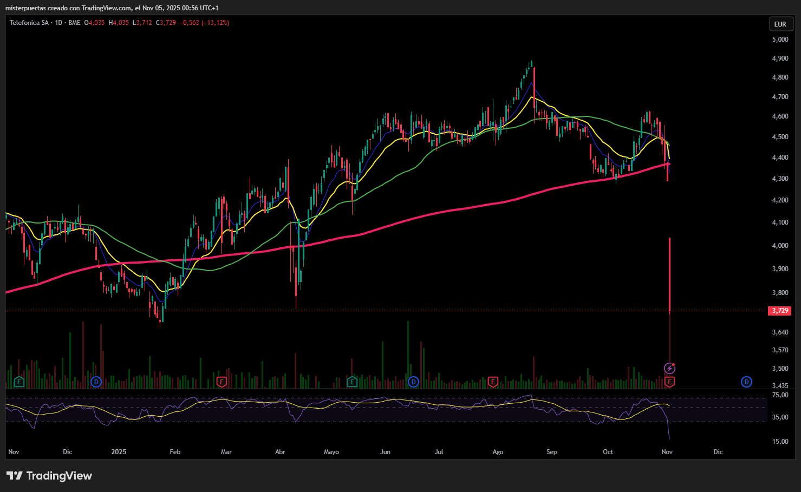Click the Telefonica SA symbol title
Viewport: 801px width, 492px height.
pos(29,23)
